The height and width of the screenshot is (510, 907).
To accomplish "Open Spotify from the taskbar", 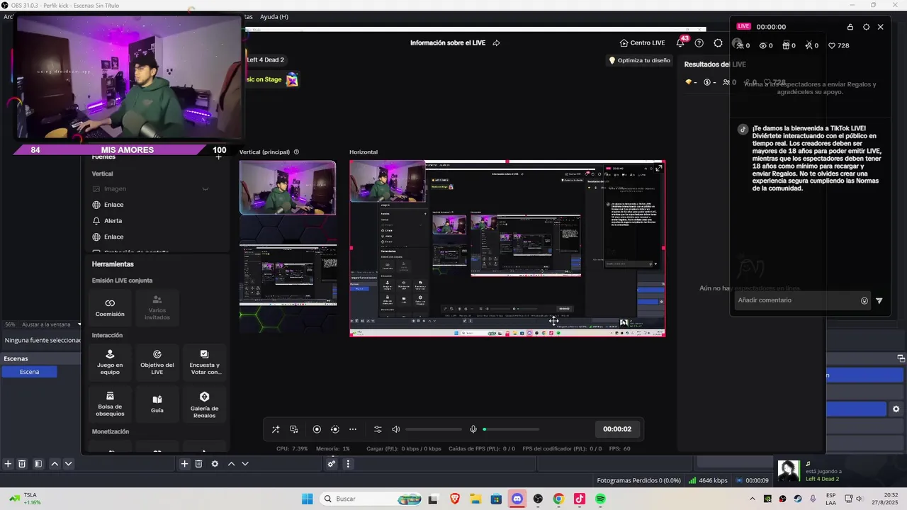I will [x=600, y=499].
